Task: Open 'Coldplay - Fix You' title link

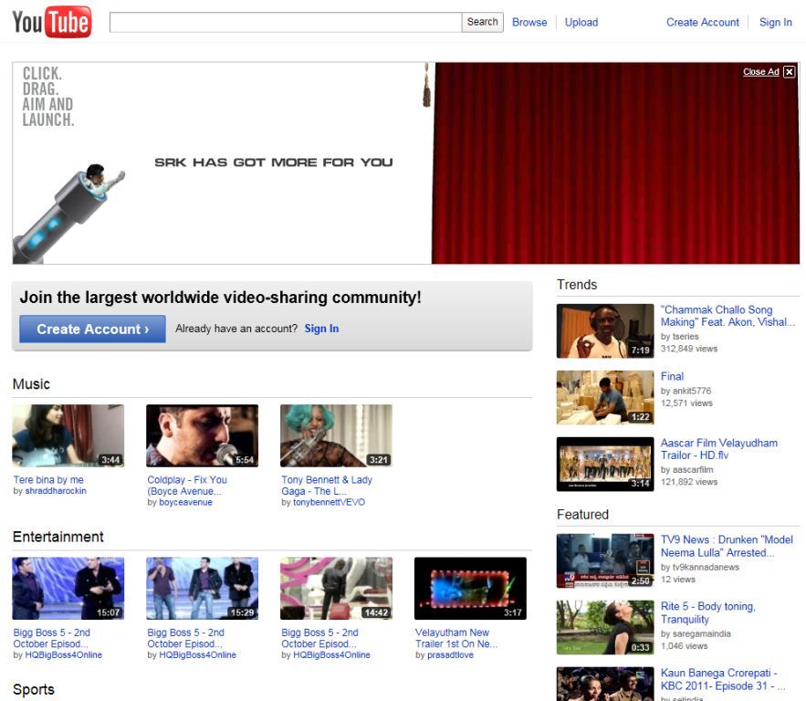Action: (187, 486)
